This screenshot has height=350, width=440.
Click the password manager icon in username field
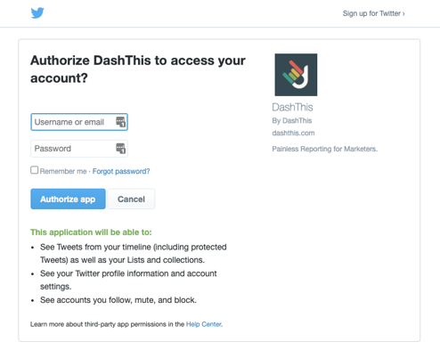pyautogui.click(x=120, y=122)
